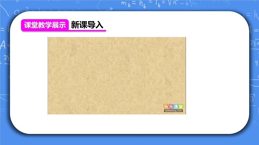259x145 pixels.
Task: Click the characters 课堂 in pink label
Action: coord(31,25)
